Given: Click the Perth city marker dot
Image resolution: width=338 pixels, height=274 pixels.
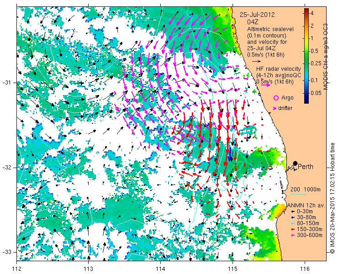Looking at the screenshot, I should [x=295, y=163].
